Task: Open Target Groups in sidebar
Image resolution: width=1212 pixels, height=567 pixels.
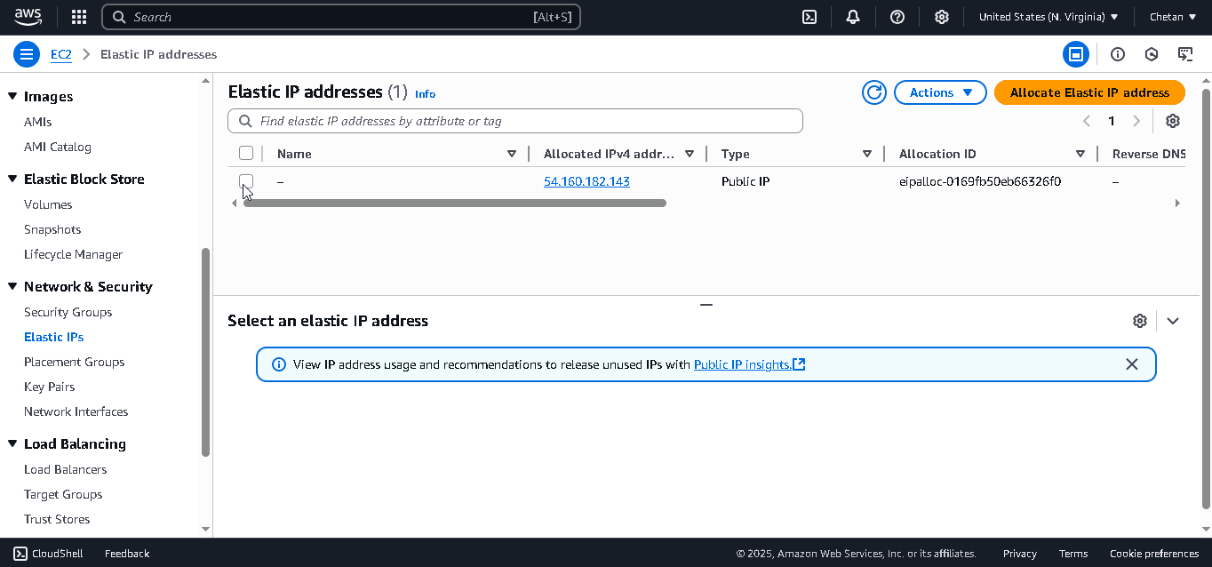Action: (x=63, y=494)
